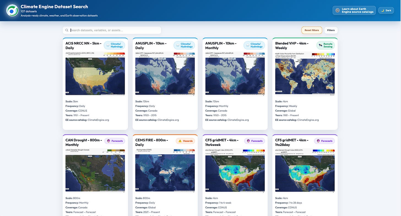401x216 pixels.
Task: Click "Years: 1951 – Present" on the ACIS card
Action: (77, 115)
